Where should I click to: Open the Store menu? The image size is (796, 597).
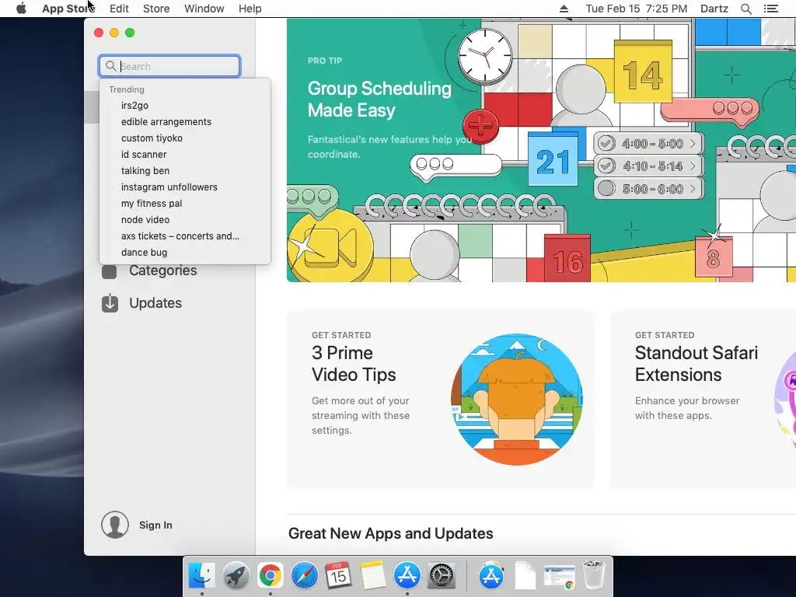pyautogui.click(x=156, y=9)
